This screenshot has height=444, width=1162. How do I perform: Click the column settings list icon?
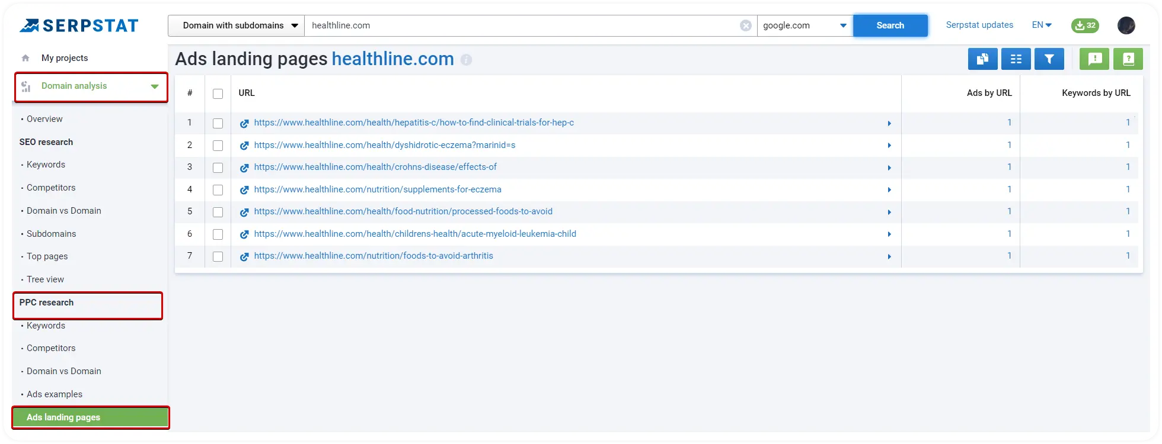(1016, 59)
